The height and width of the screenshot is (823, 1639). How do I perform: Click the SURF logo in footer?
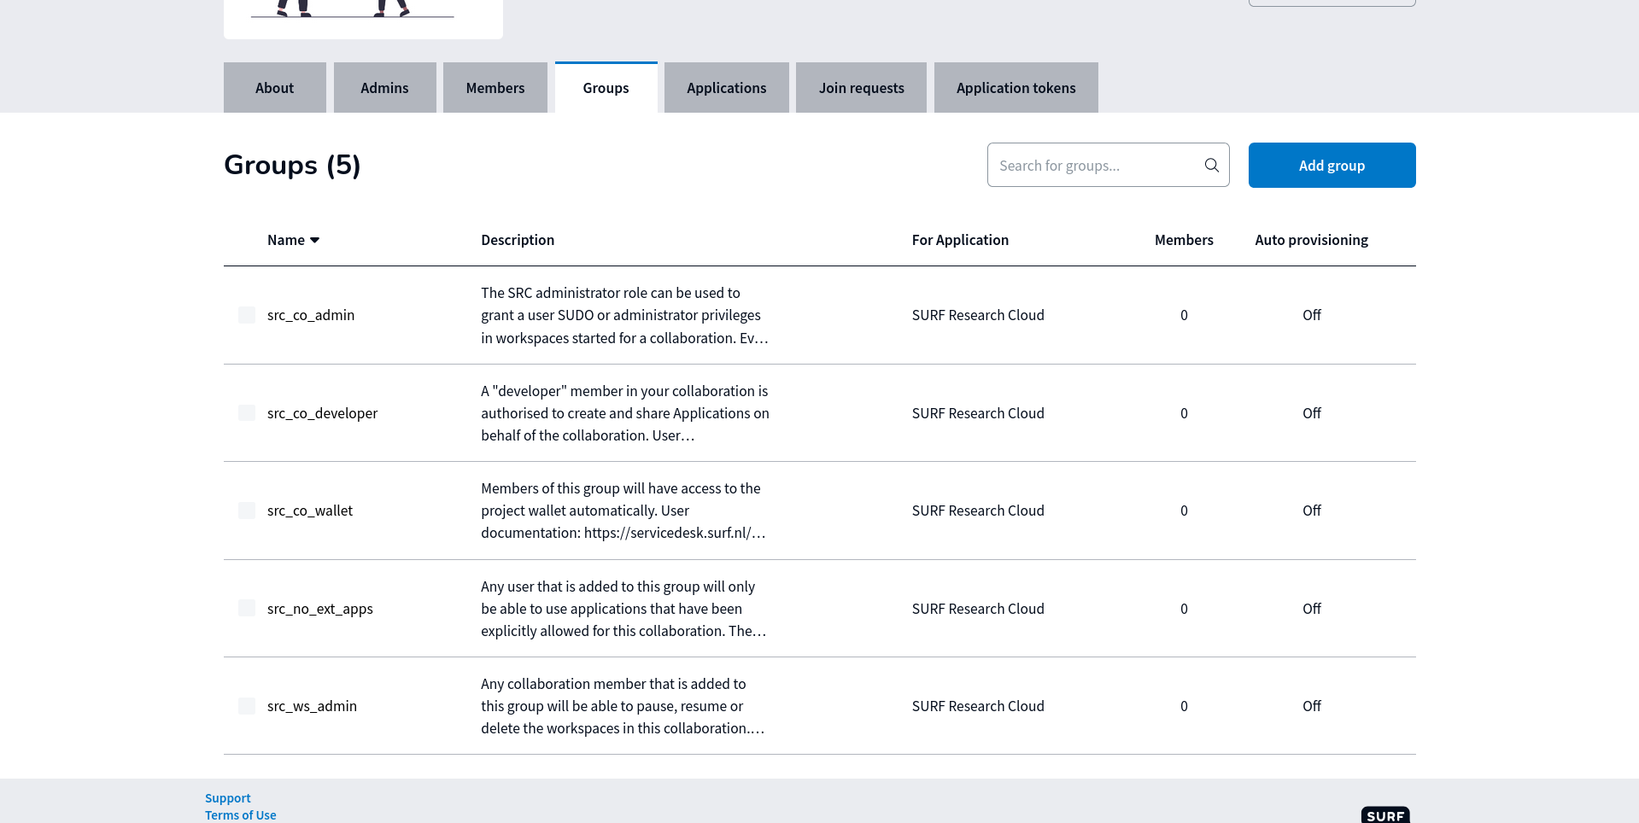click(x=1384, y=815)
